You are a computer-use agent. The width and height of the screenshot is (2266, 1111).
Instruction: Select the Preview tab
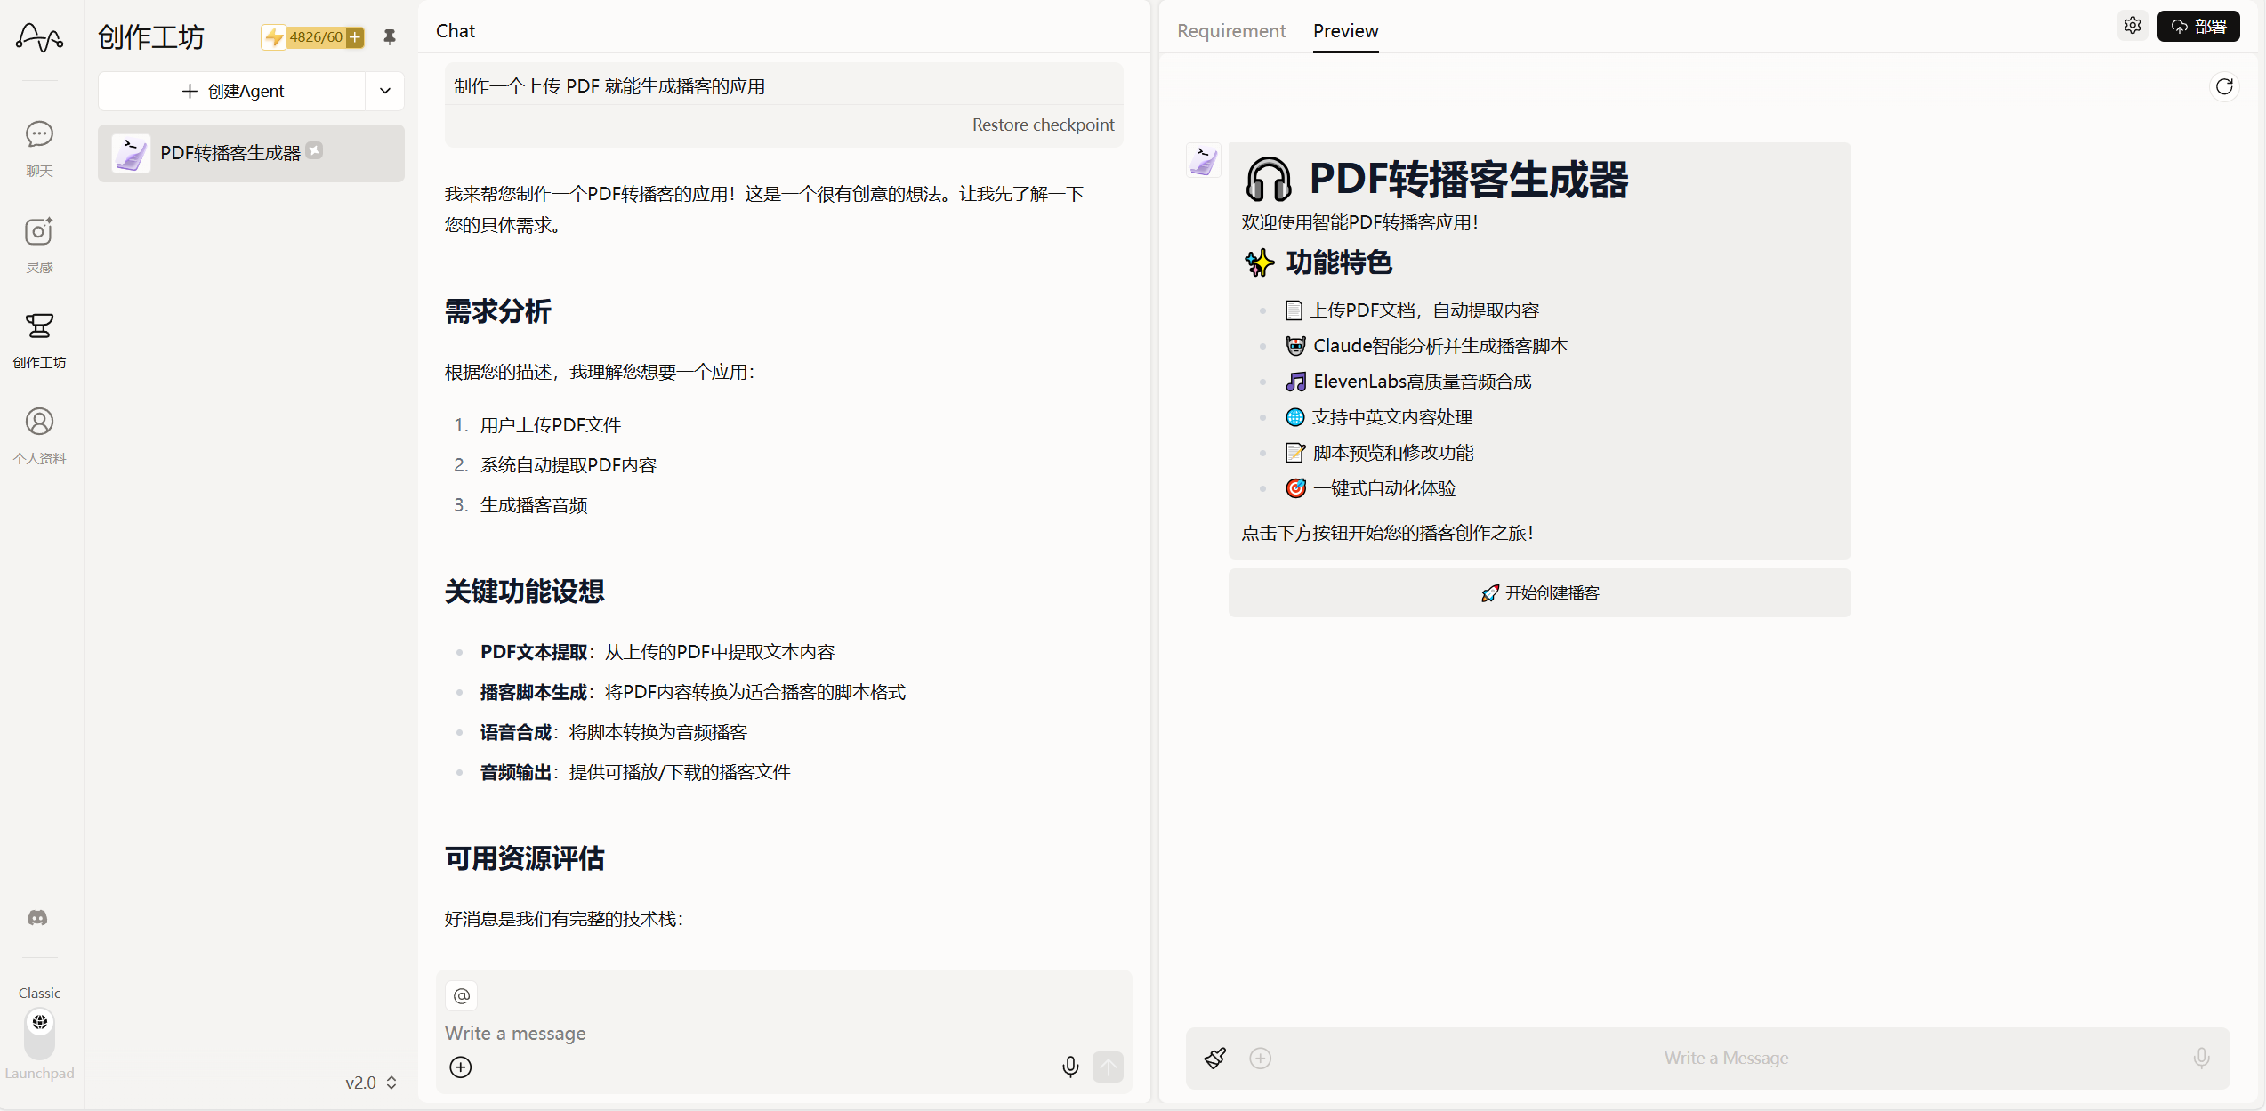[x=1345, y=31]
